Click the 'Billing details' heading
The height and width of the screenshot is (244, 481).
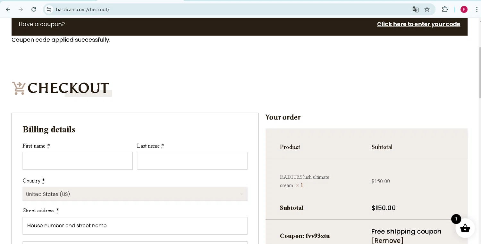[x=49, y=130]
